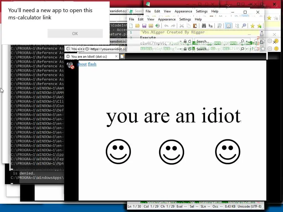283x212 pixels.
Task: Save the file with the floppy icon
Action: [x=144, y=26]
